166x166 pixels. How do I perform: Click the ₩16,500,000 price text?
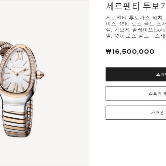pyautogui.click(x=130, y=52)
